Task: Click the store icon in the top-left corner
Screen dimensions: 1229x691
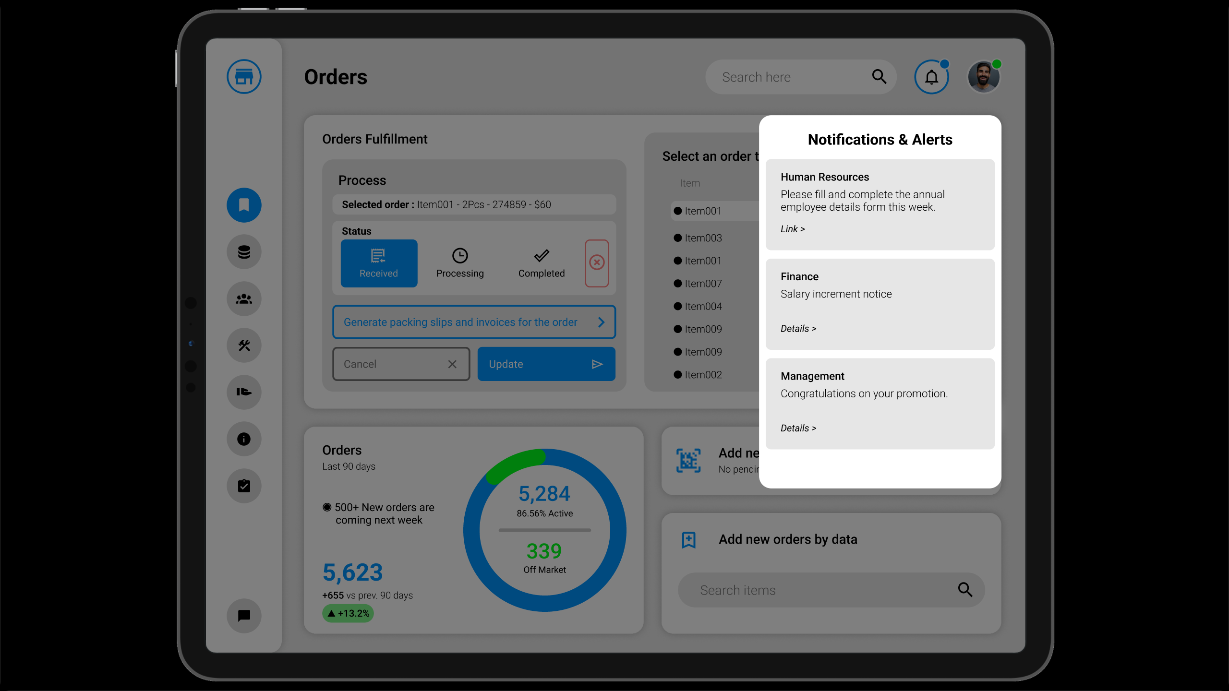Action: (243, 76)
